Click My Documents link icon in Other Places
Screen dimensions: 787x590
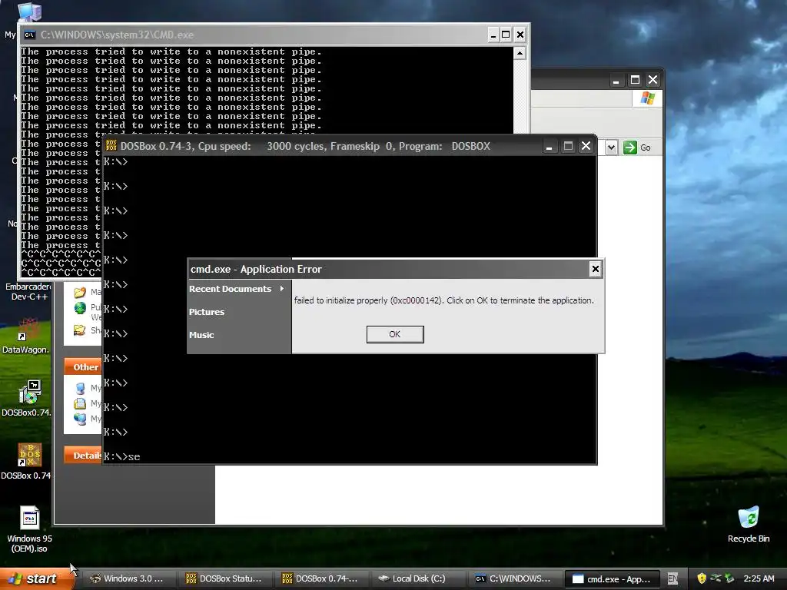(80, 403)
